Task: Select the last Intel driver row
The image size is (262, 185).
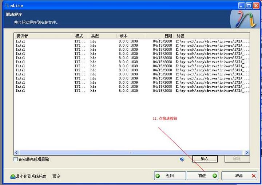Action: coord(132,91)
